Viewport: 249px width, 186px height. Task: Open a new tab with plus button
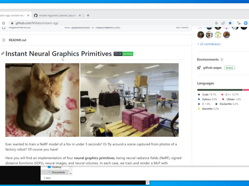point(88,15)
